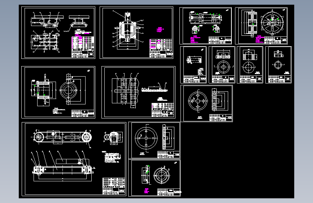Select the spoked wheel part drawing sheet
313x203 pixels.
pos(261,26)
